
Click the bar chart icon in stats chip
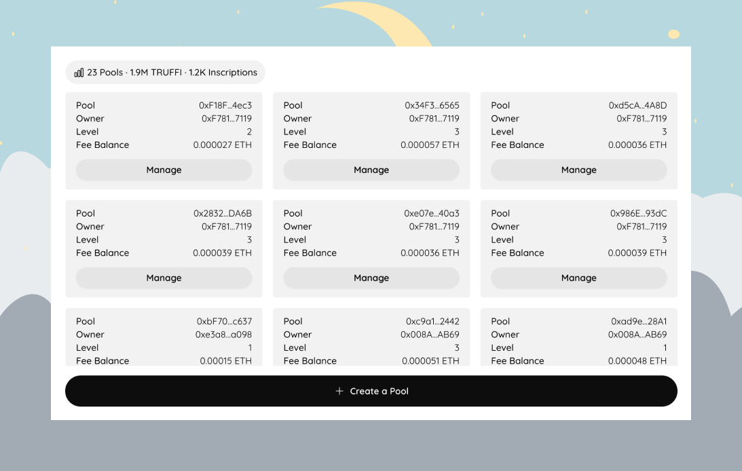(79, 73)
